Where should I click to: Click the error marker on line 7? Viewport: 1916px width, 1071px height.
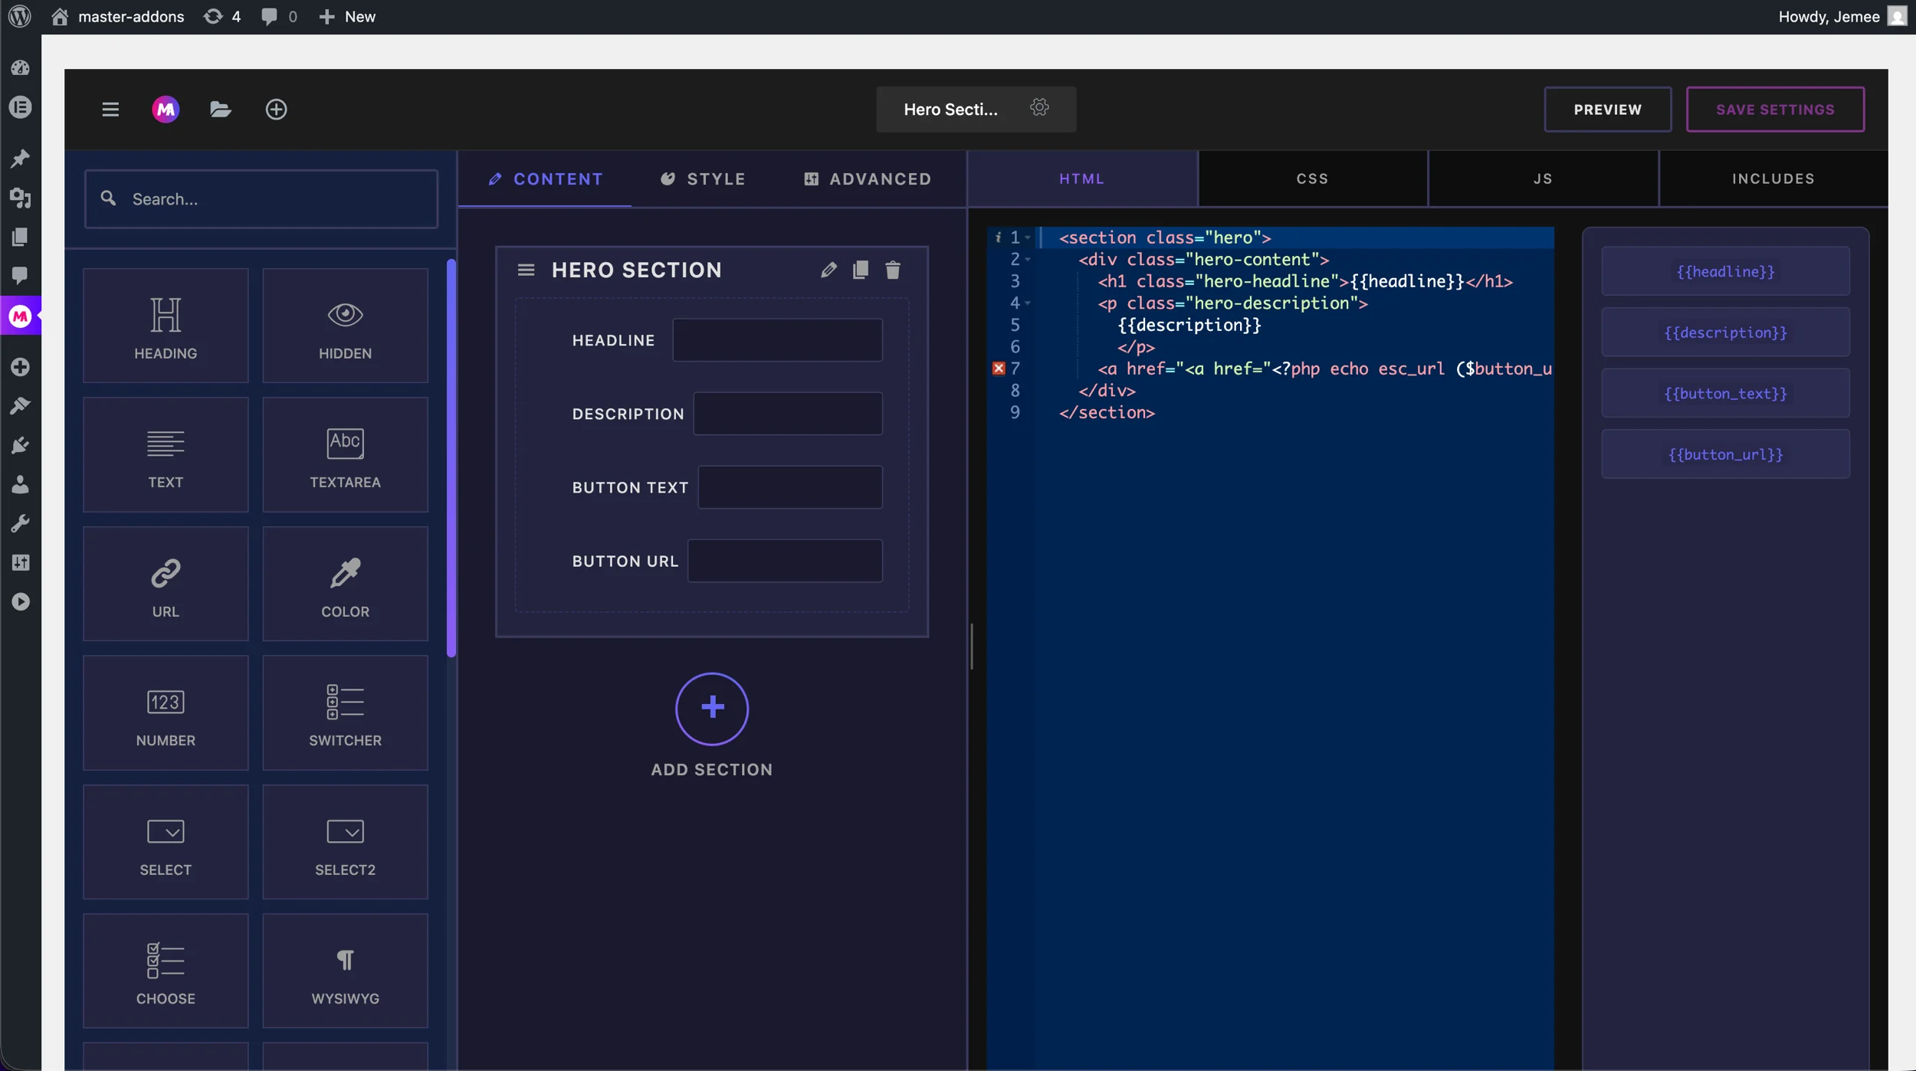click(999, 368)
